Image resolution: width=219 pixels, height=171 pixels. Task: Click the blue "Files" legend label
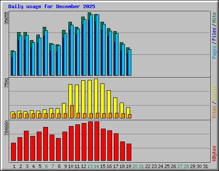coord(214,34)
